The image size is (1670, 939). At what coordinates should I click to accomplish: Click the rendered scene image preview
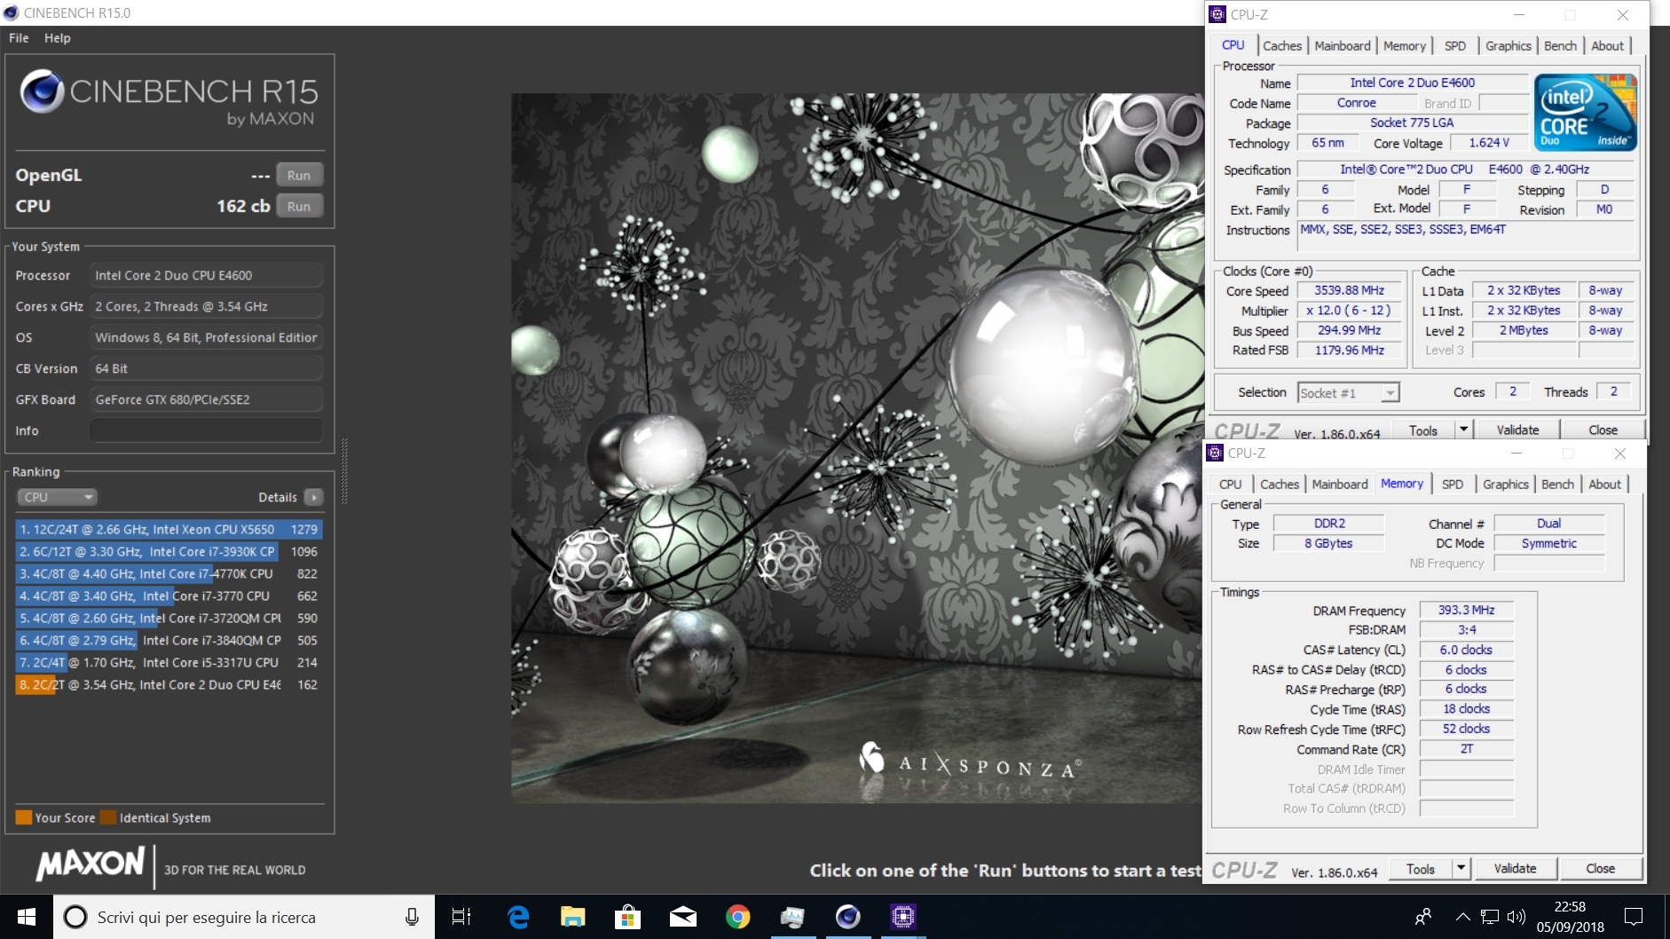[856, 448]
